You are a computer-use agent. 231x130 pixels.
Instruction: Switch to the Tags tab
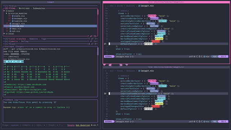44,39
